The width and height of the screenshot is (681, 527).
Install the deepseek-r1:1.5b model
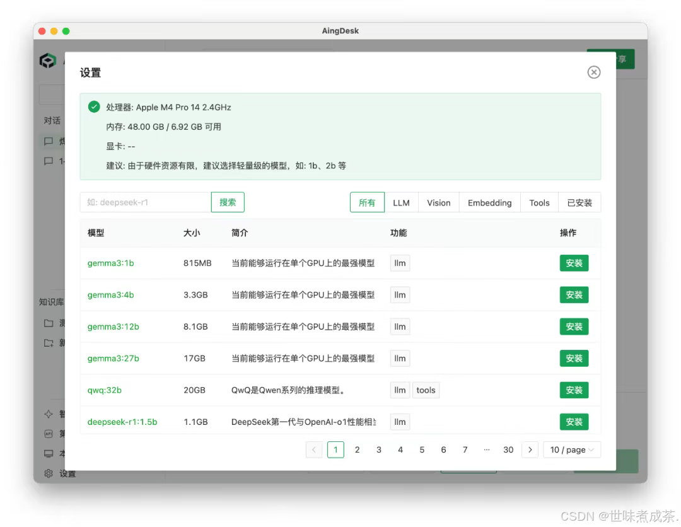pos(574,422)
